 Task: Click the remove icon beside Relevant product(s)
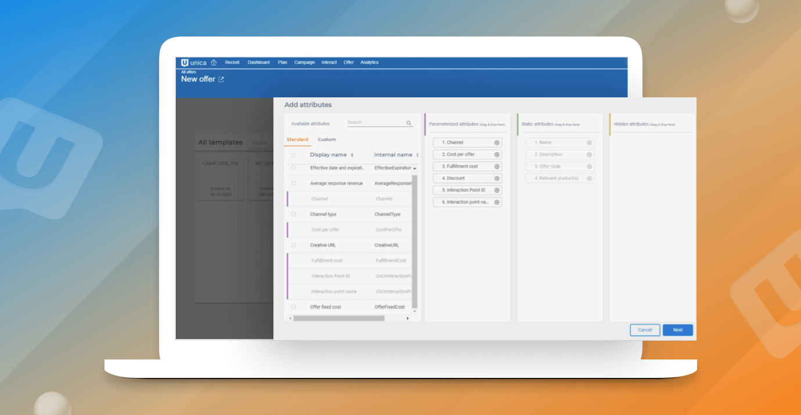coord(589,179)
